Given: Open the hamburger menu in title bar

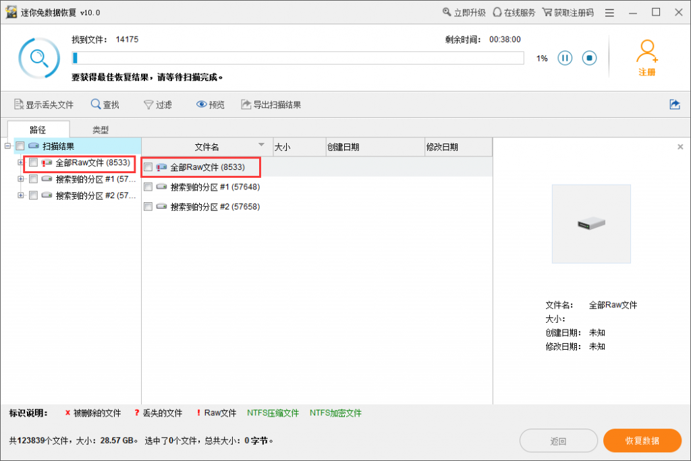Looking at the screenshot, I should [x=609, y=13].
